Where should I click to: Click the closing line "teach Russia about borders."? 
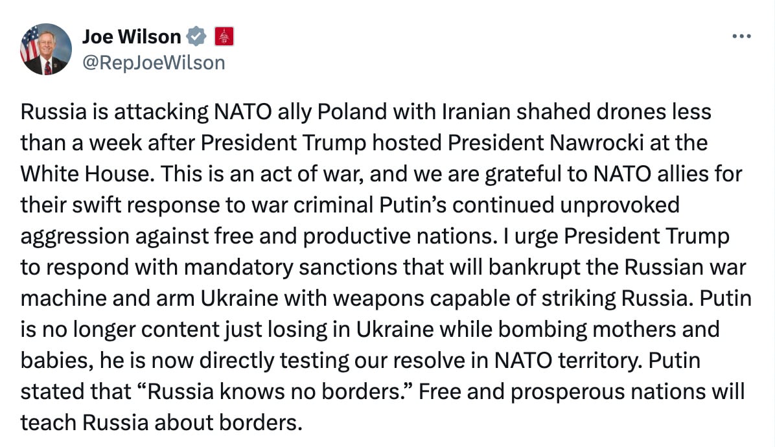161,423
